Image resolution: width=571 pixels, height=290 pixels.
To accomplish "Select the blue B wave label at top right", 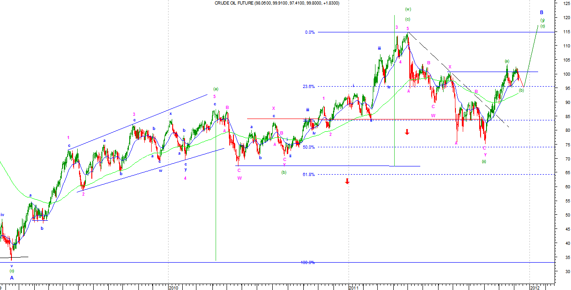I will pyautogui.click(x=541, y=12).
